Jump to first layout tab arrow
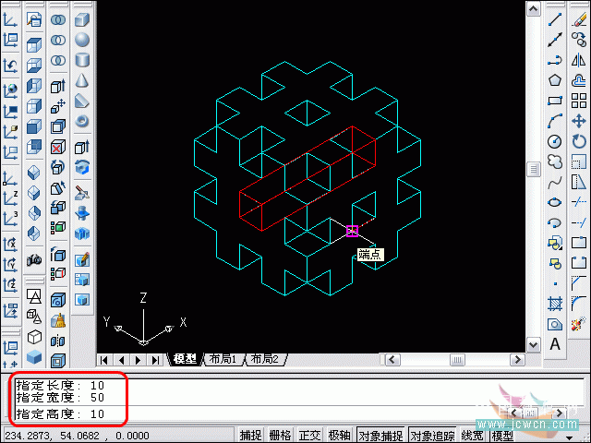The height and width of the screenshot is (443, 591). click(104, 360)
